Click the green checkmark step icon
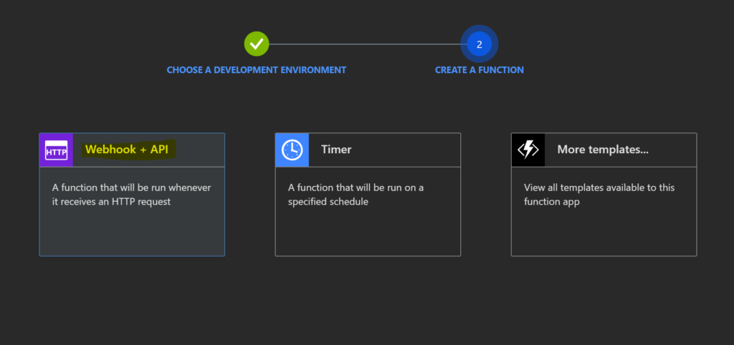The image size is (734, 345). coord(256,44)
